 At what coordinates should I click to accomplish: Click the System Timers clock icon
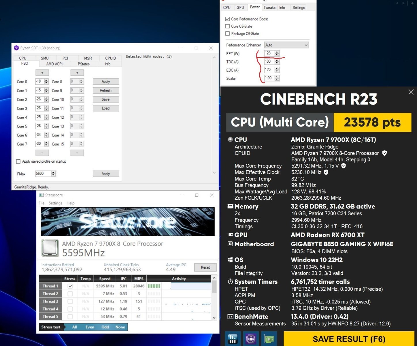[230, 282]
